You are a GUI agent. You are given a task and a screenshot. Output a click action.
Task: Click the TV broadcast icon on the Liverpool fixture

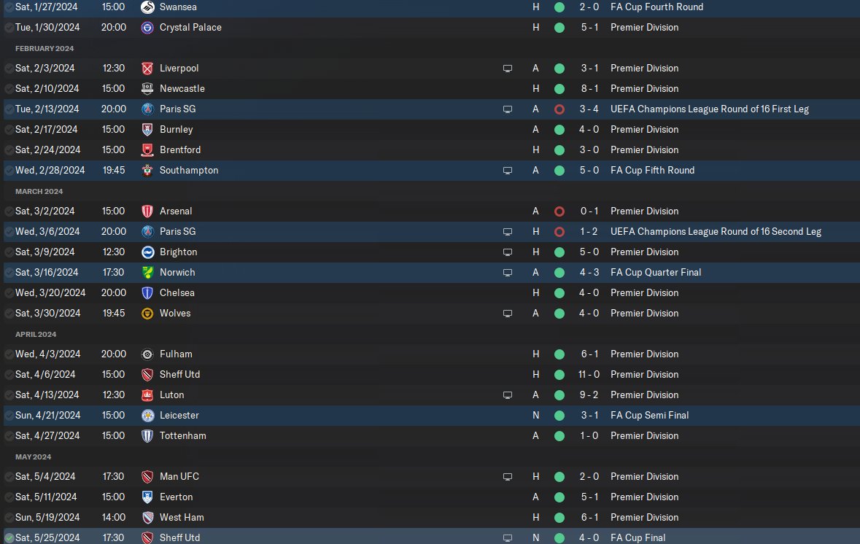[x=508, y=69]
